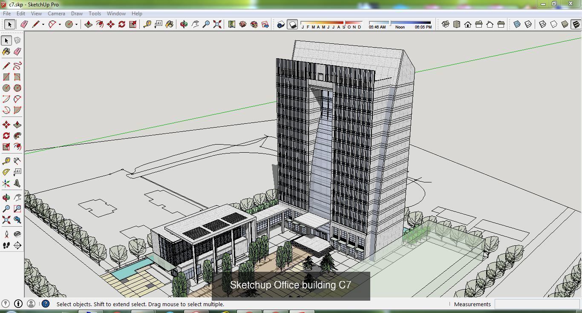Open the 3D Warehouse get models icon
This screenshot has height=313, width=582.
[243, 24]
